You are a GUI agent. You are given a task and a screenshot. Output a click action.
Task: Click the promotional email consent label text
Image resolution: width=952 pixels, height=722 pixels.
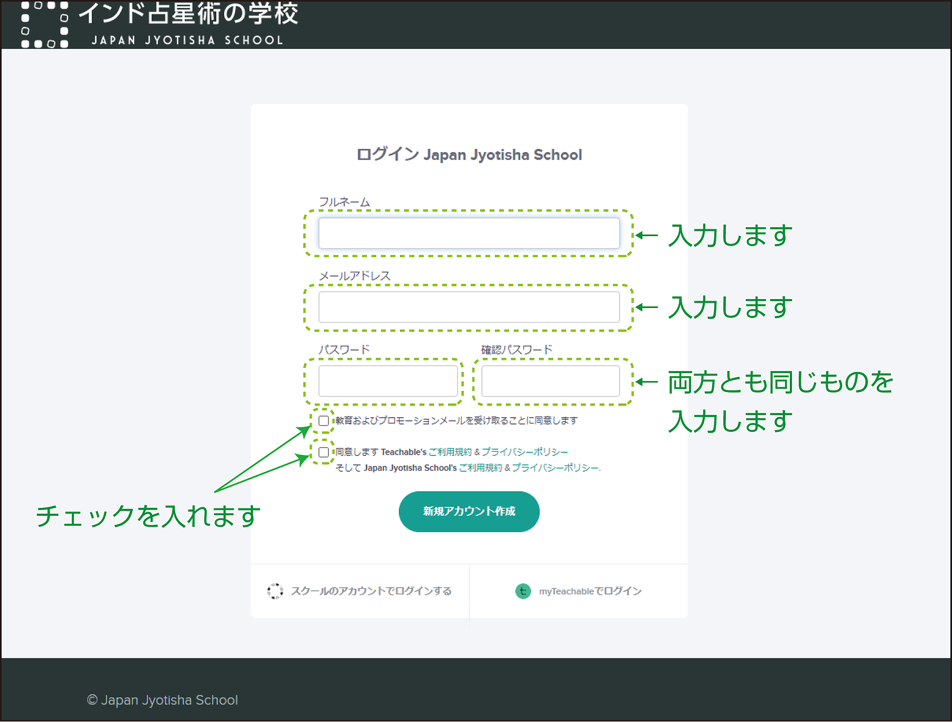(x=457, y=421)
